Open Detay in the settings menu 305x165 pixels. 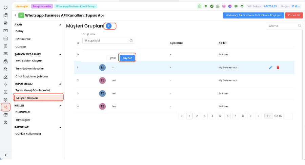19,31
